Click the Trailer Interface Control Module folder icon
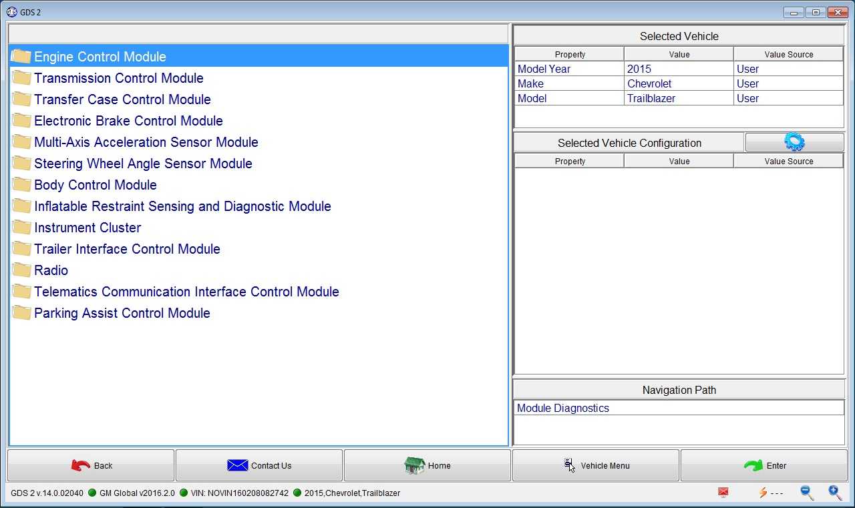The width and height of the screenshot is (855, 508). point(21,249)
